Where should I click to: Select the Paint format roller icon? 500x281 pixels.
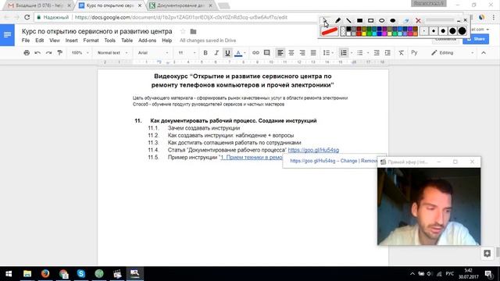coord(59,52)
